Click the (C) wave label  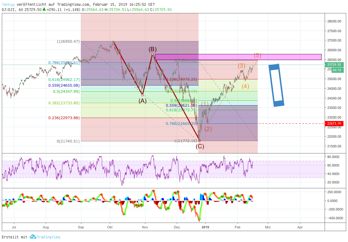pyautogui.click(x=200, y=146)
